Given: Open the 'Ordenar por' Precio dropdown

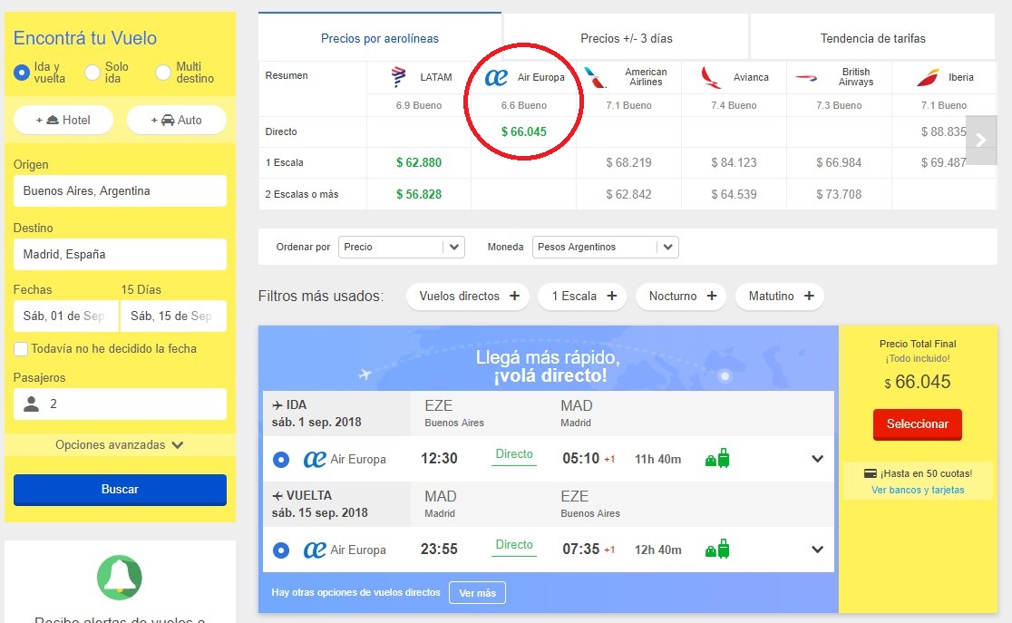Looking at the screenshot, I should tap(401, 247).
